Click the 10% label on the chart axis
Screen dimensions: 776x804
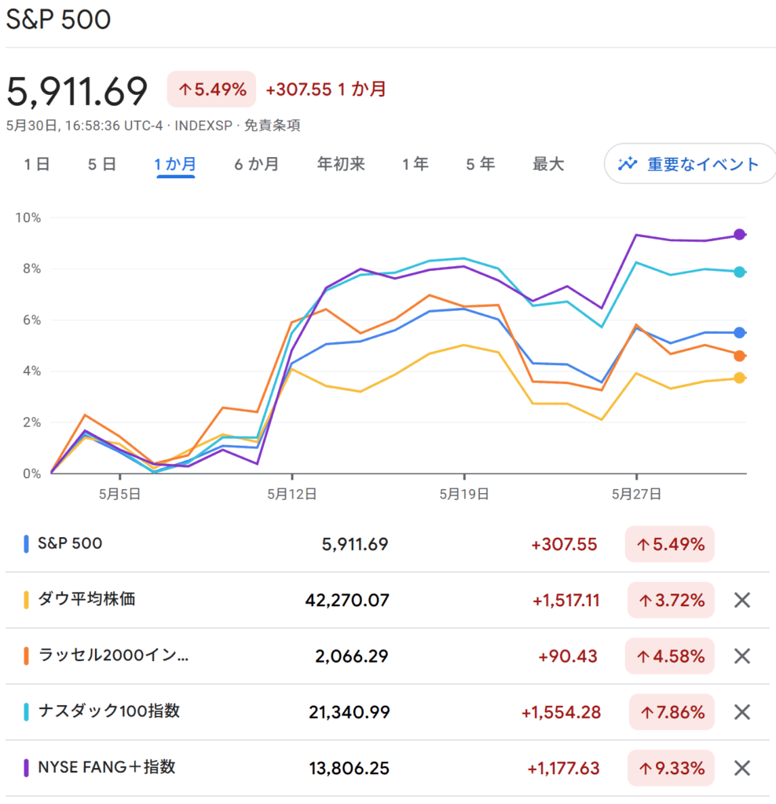pos(28,217)
